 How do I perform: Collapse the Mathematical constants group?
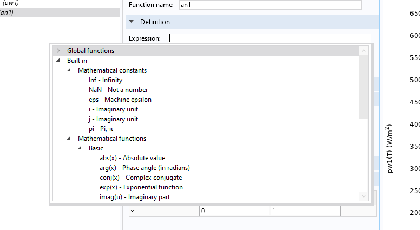click(69, 70)
